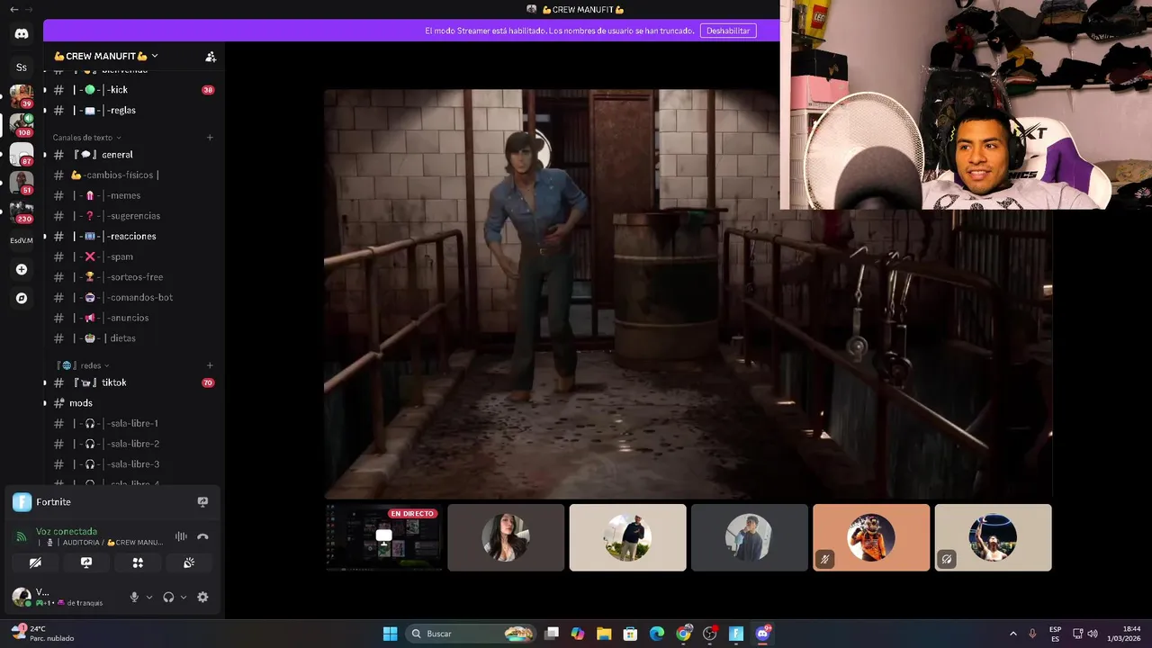Go back with the arrow at top left
This screenshot has width=1152, height=648.
pos(13,9)
